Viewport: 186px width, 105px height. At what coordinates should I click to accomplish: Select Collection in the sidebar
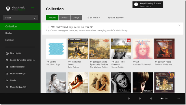pos(20,27)
